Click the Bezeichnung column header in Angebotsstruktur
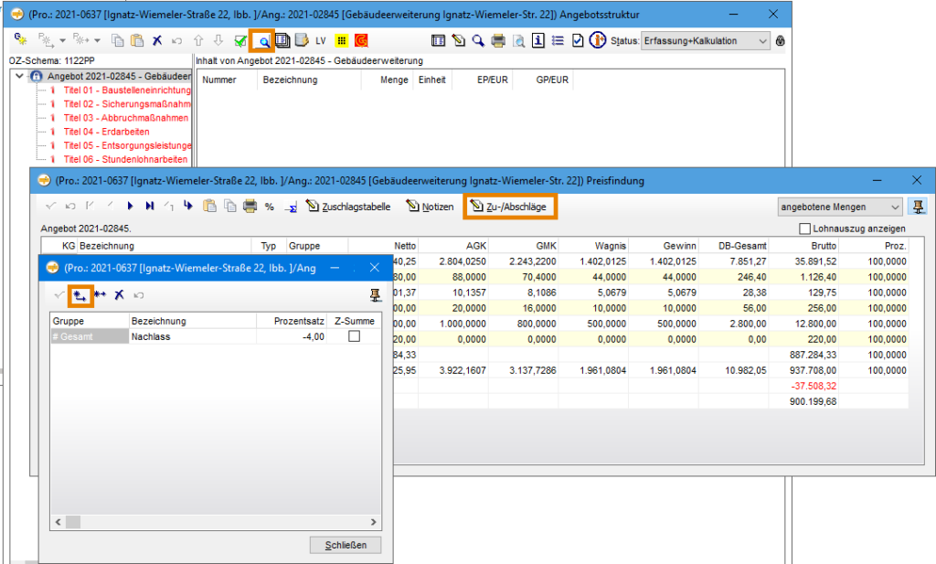This screenshot has height=564, width=936. tap(309, 80)
